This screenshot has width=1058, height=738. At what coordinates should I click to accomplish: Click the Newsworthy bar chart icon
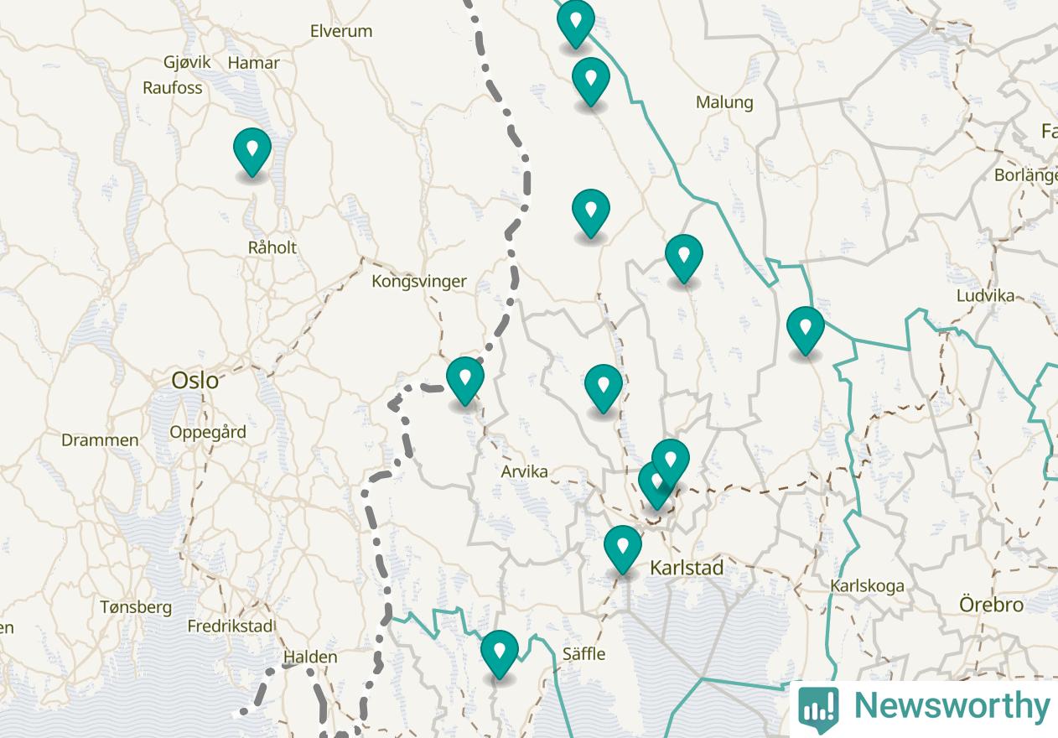(x=818, y=706)
